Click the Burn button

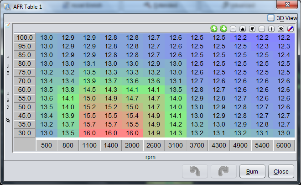pos(252,171)
